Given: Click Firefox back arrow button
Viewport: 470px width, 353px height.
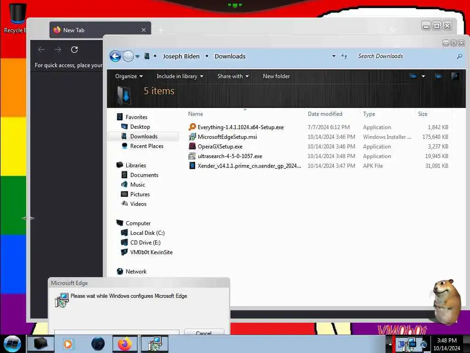Looking at the screenshot, I should 41,50.
